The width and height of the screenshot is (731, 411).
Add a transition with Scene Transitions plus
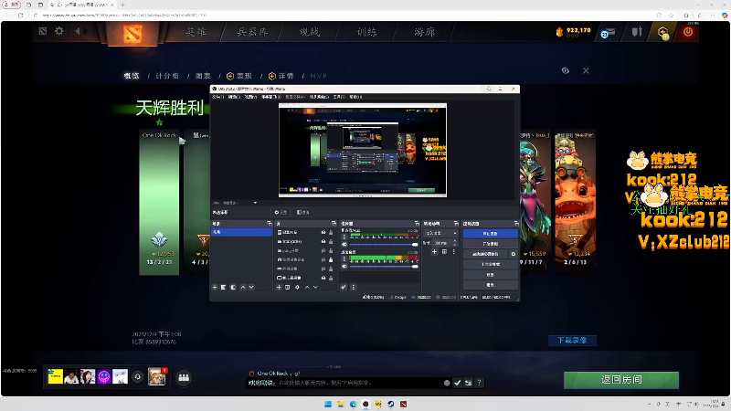434,252
